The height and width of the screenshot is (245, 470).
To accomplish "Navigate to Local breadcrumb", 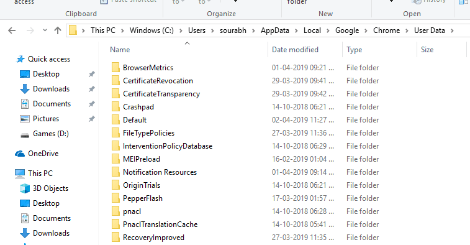I will click(x=312, y=30).
